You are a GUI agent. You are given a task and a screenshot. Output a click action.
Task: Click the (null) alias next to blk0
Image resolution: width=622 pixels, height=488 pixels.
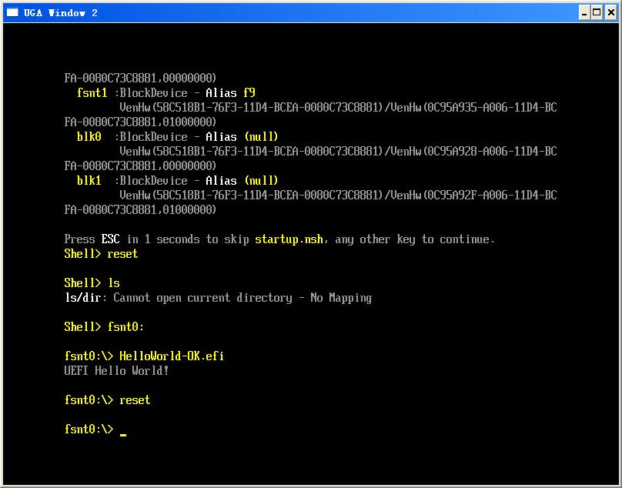tap(262, 137)
